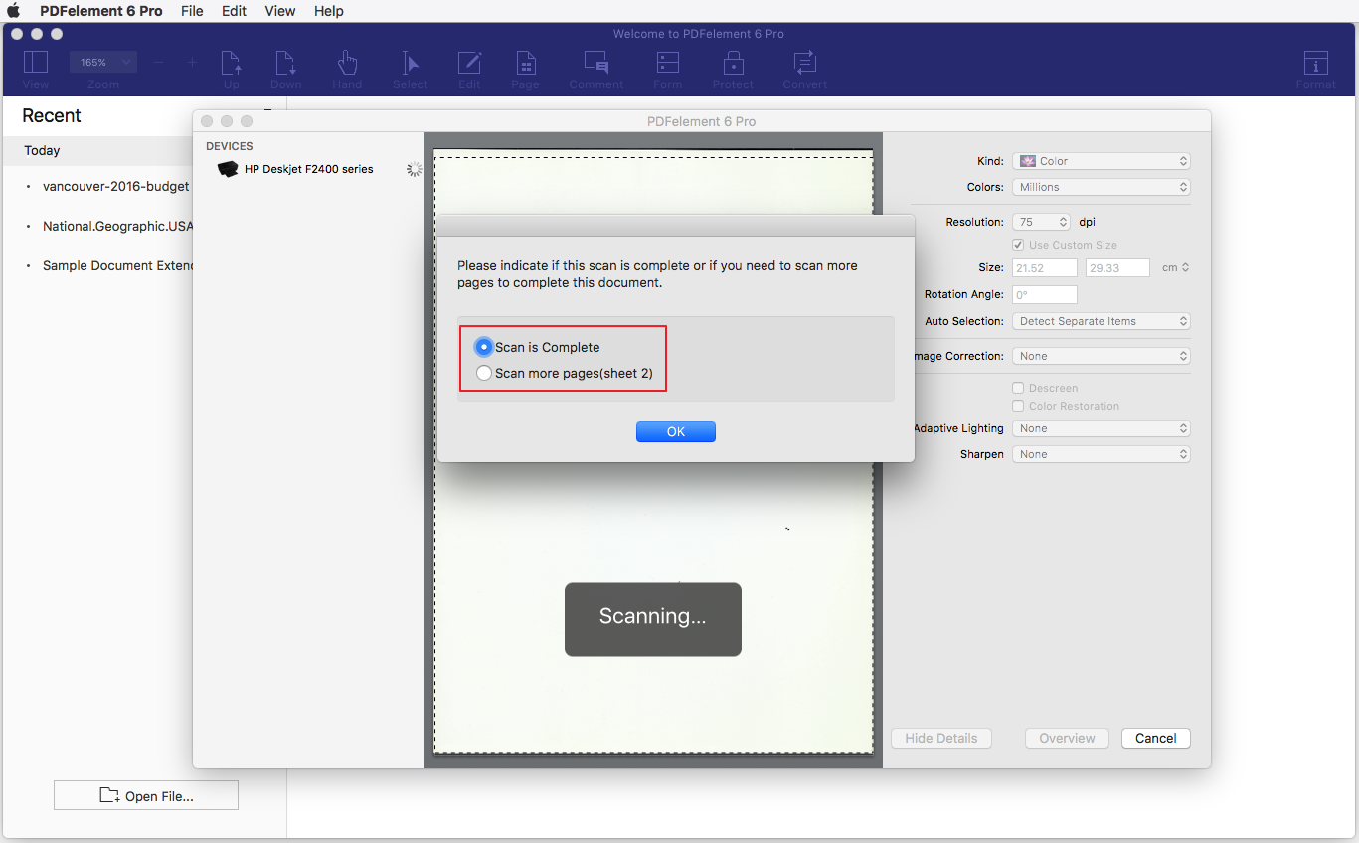
Task: Toggle the Use Custom Size checkbox
Action: 1018,245
